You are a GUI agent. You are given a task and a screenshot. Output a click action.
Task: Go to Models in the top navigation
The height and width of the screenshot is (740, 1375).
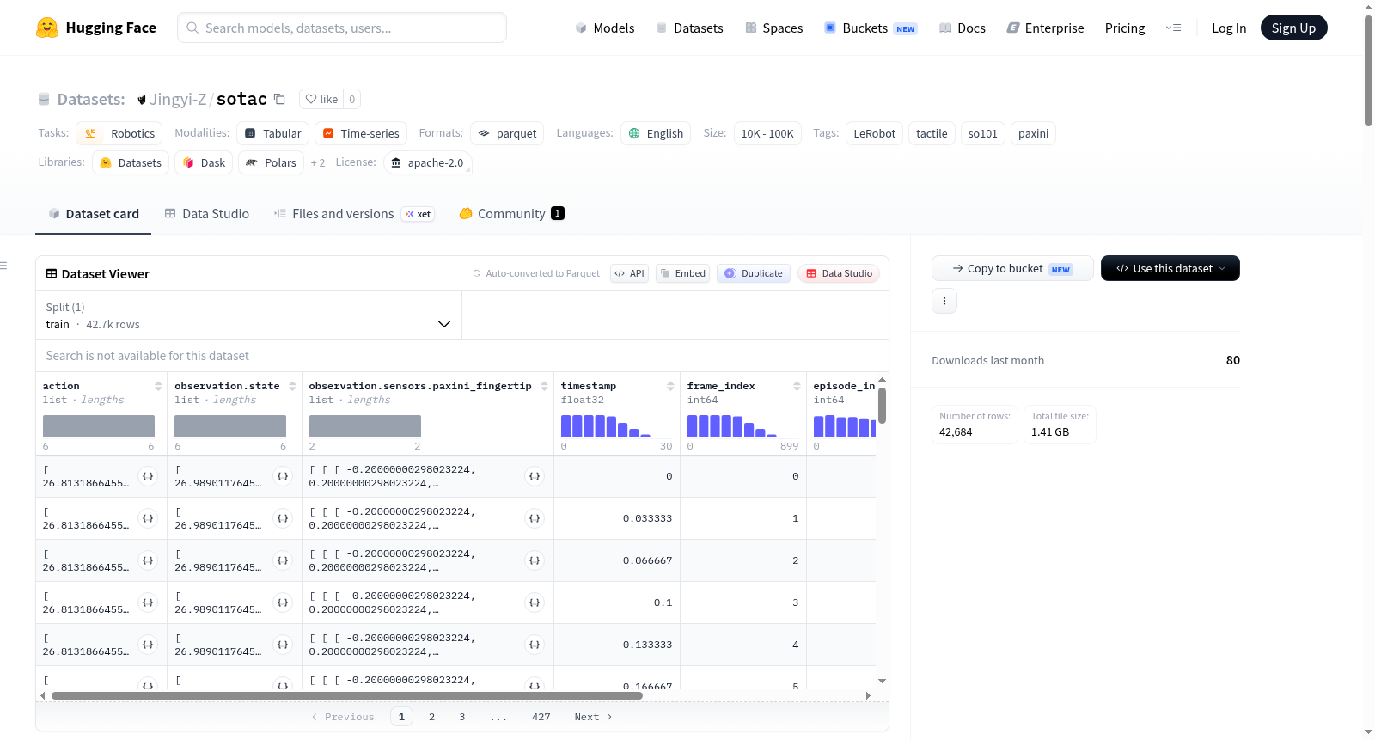click(x=605, y=28)
